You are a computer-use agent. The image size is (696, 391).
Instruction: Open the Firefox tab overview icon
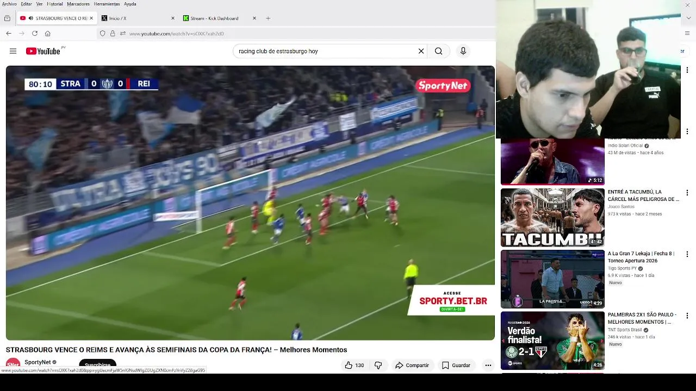pyautogui.click(x=7, y=18)
